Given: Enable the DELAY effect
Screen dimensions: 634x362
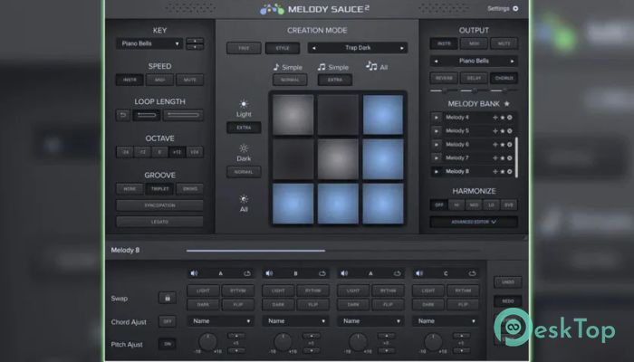Looking at the screenshot, I should point(474,78).
